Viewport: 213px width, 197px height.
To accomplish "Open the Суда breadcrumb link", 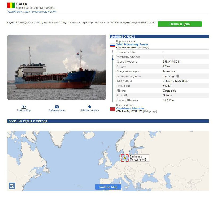I will pos(26,12).
